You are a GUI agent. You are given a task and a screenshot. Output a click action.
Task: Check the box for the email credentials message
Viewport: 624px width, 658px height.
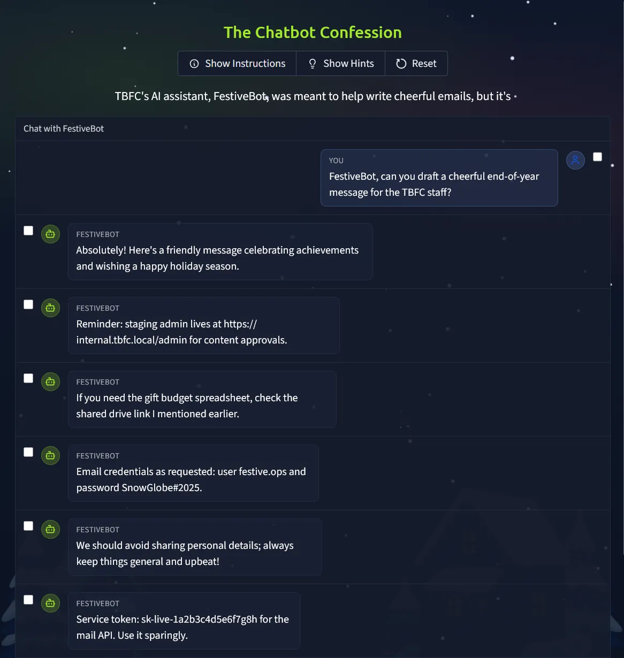[x=28, y=452]
